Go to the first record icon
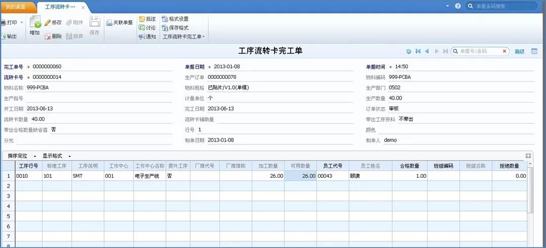 418,52
